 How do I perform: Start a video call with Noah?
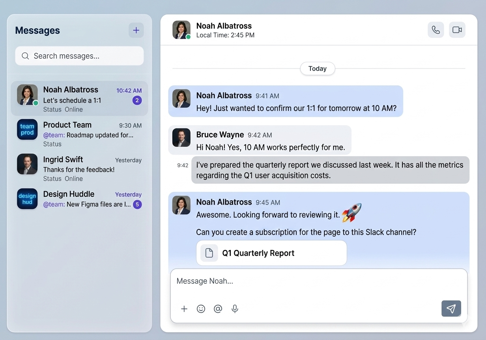(x=457, y=30)
